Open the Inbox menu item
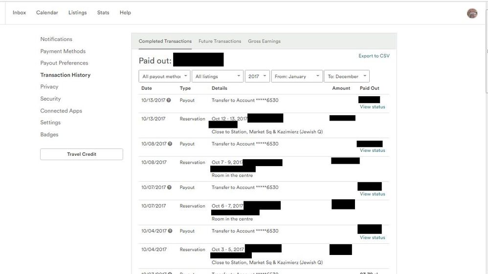Screen dimensions: 488x274 (x=19, y=13)
